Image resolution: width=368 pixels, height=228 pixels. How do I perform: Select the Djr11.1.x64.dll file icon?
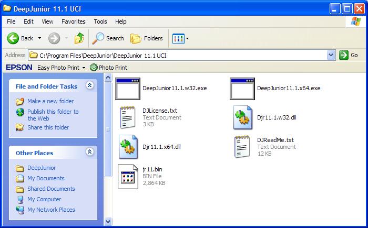[127, 147]
